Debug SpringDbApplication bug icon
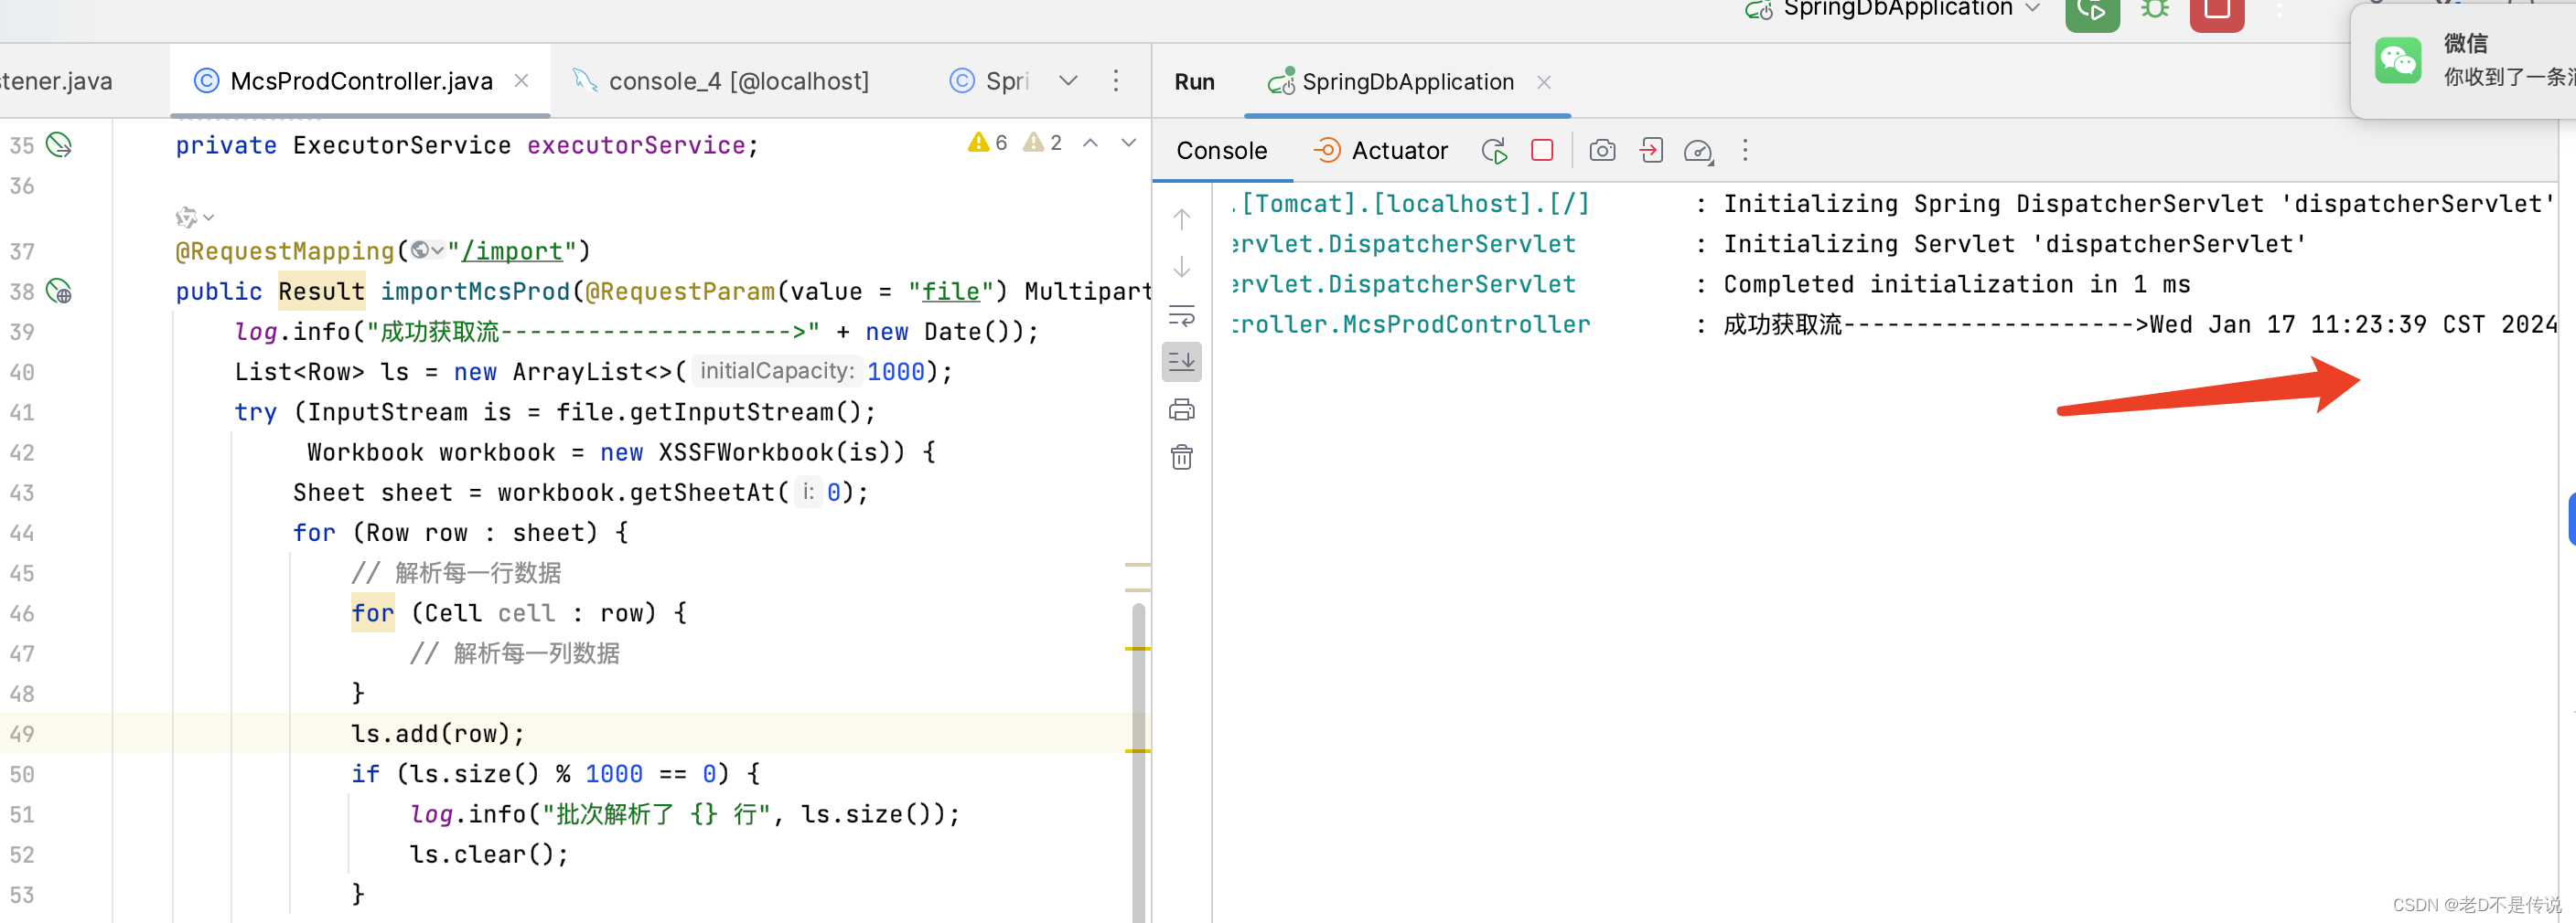 [2155, 10]
